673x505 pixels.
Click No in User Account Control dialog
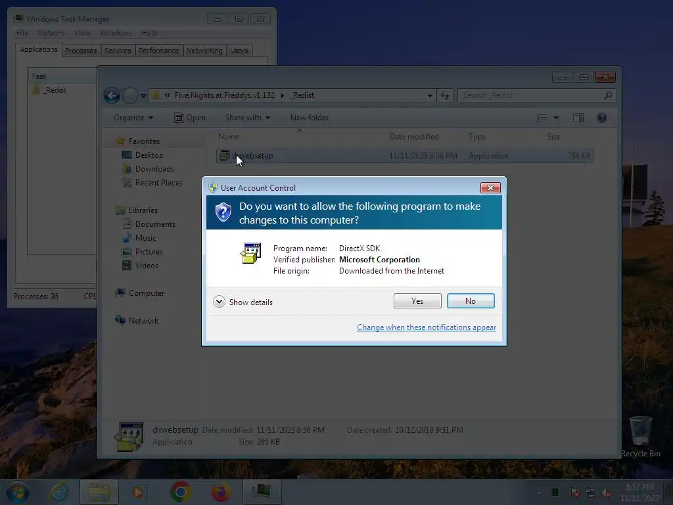click(471, 301)
